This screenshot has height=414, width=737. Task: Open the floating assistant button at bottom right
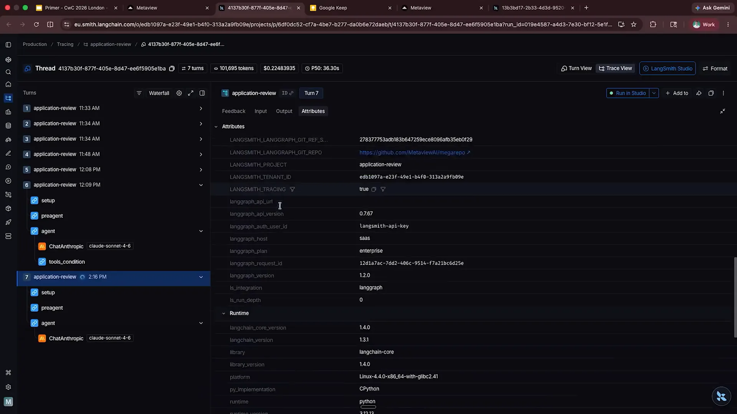(721, 396)
